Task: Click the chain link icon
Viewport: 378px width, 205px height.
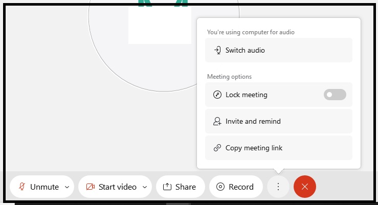Action: 217,148
